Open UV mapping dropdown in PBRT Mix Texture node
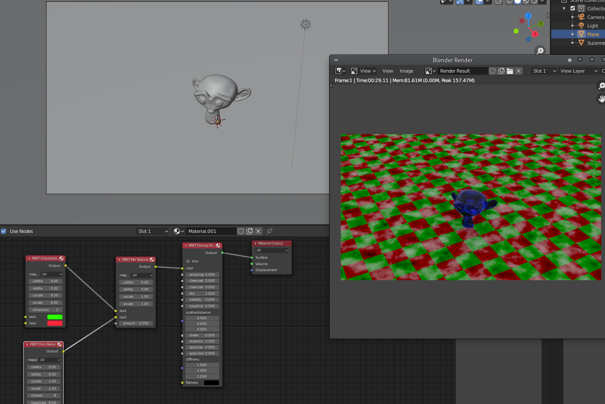Screen dimensions: 605x404 coord(142,275)
